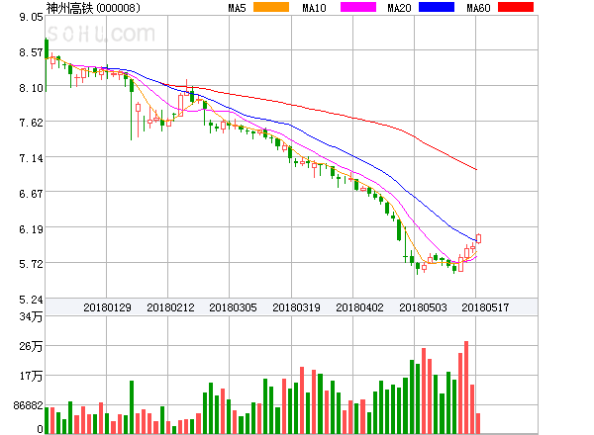Click the tallest red volume bar
Viewport: 594px width, 435px height.
tap(466, 388)
